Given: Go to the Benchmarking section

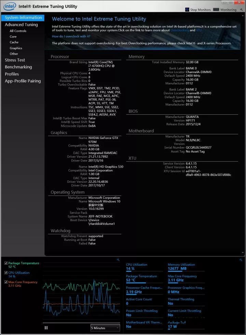Looking at the screenshot, I should click(x=18, y=67).
